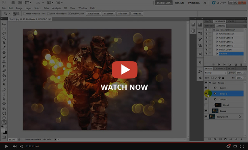
Task: Select the Eraser tool
Action: coord(4,71)
